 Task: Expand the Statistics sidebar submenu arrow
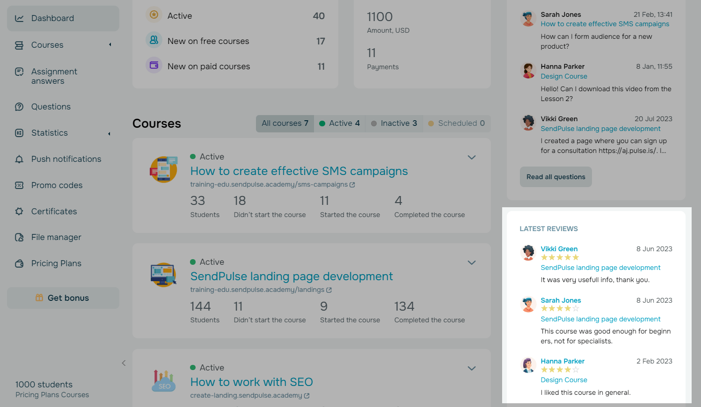coord(110,133)
